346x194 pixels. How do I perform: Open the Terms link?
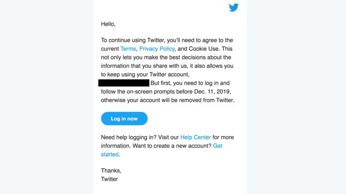tap(128, 49)
